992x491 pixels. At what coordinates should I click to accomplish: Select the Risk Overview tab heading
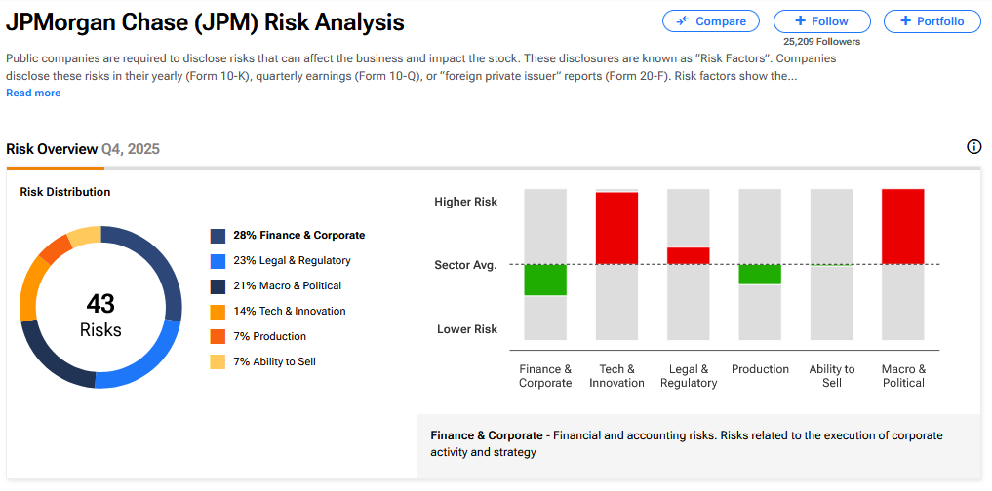pyautogui.click(x=52, y=149)
